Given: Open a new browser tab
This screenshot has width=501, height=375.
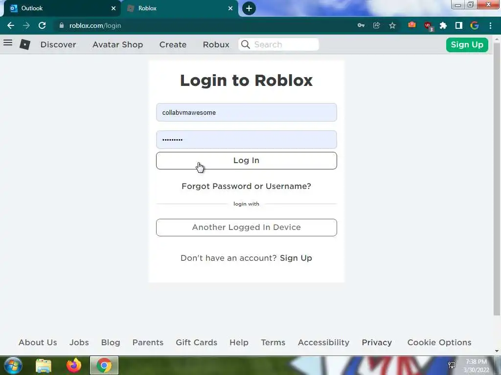Looking at the screenshot, I should point(249,8).
